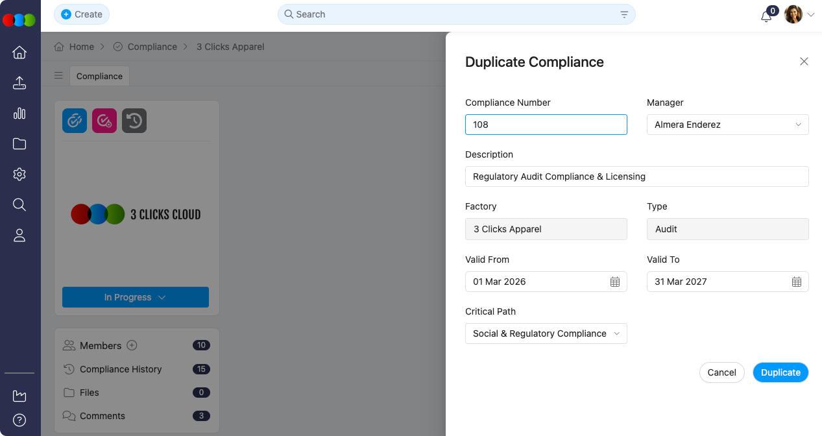Open the Settings gear in the sidebar

[19, 174]
